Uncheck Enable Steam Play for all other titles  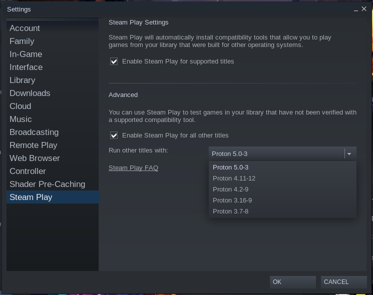click(114, 135)
